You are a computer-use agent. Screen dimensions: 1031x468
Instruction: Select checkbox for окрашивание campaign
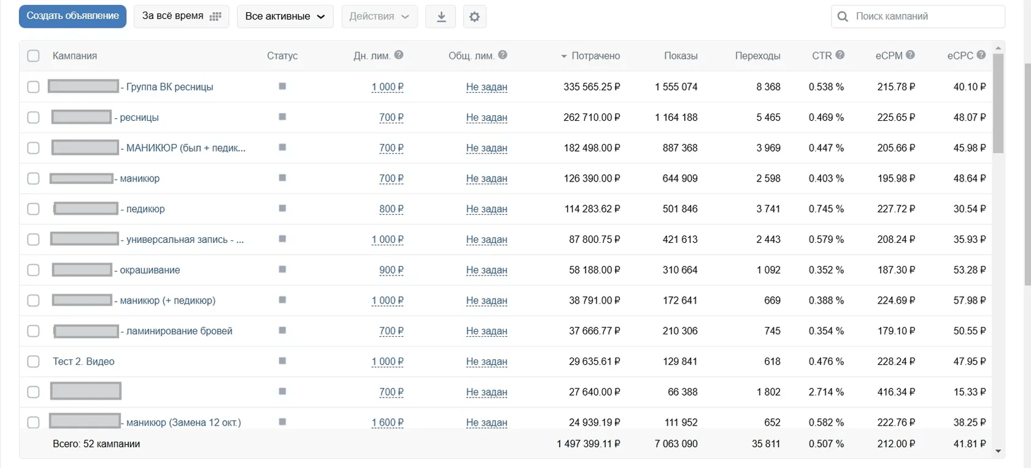point(33,270)
